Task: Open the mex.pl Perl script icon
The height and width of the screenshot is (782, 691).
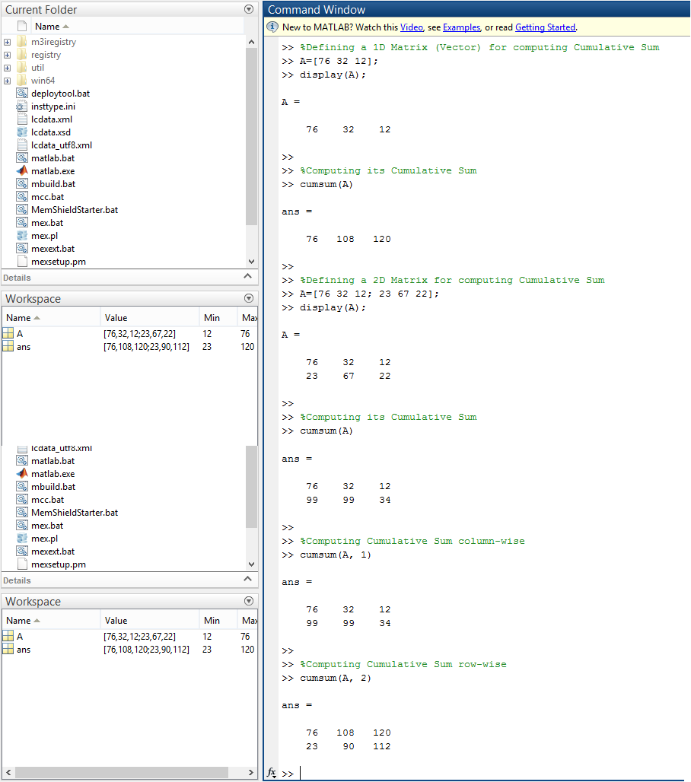Action: [21, 235]
